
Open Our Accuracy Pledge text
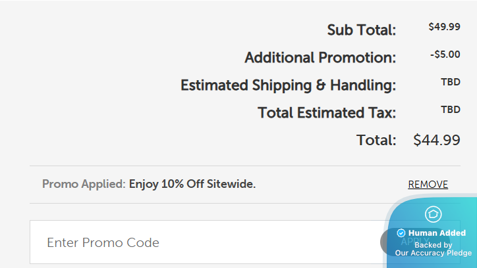coord(433,254)
